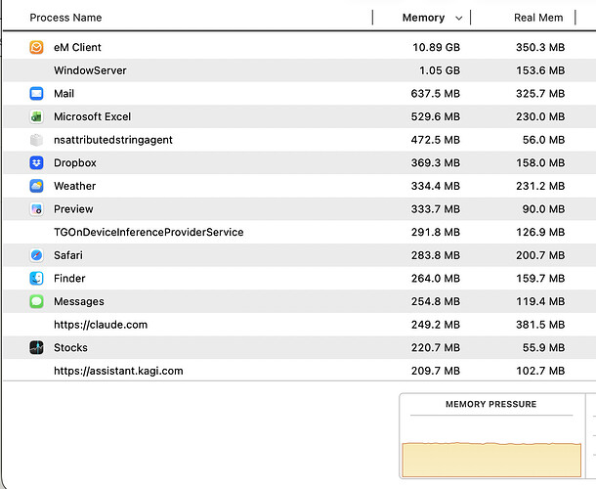The image size is (596, 489).
Task: Select the Mail process name
Action: point(64,94)
